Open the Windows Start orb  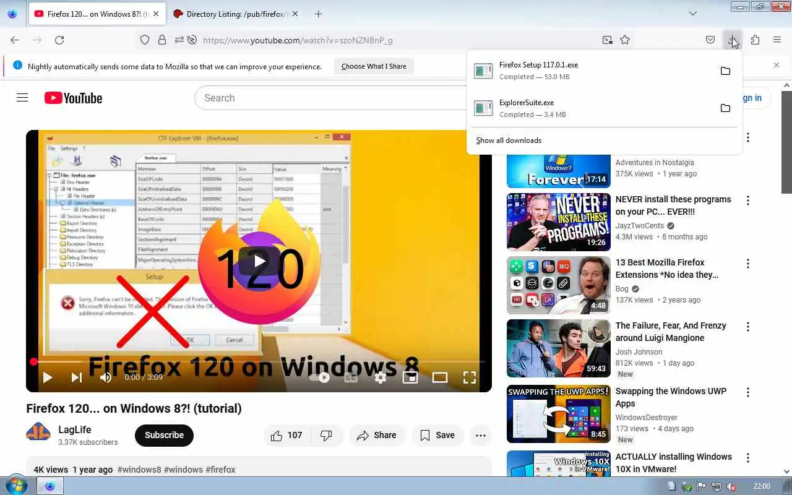[16, 486]
